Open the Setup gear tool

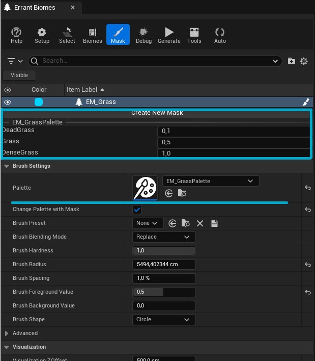(42, 35)
